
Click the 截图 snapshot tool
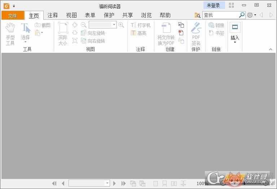point(43,25)
